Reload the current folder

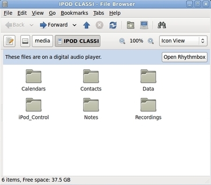(113, 25)
